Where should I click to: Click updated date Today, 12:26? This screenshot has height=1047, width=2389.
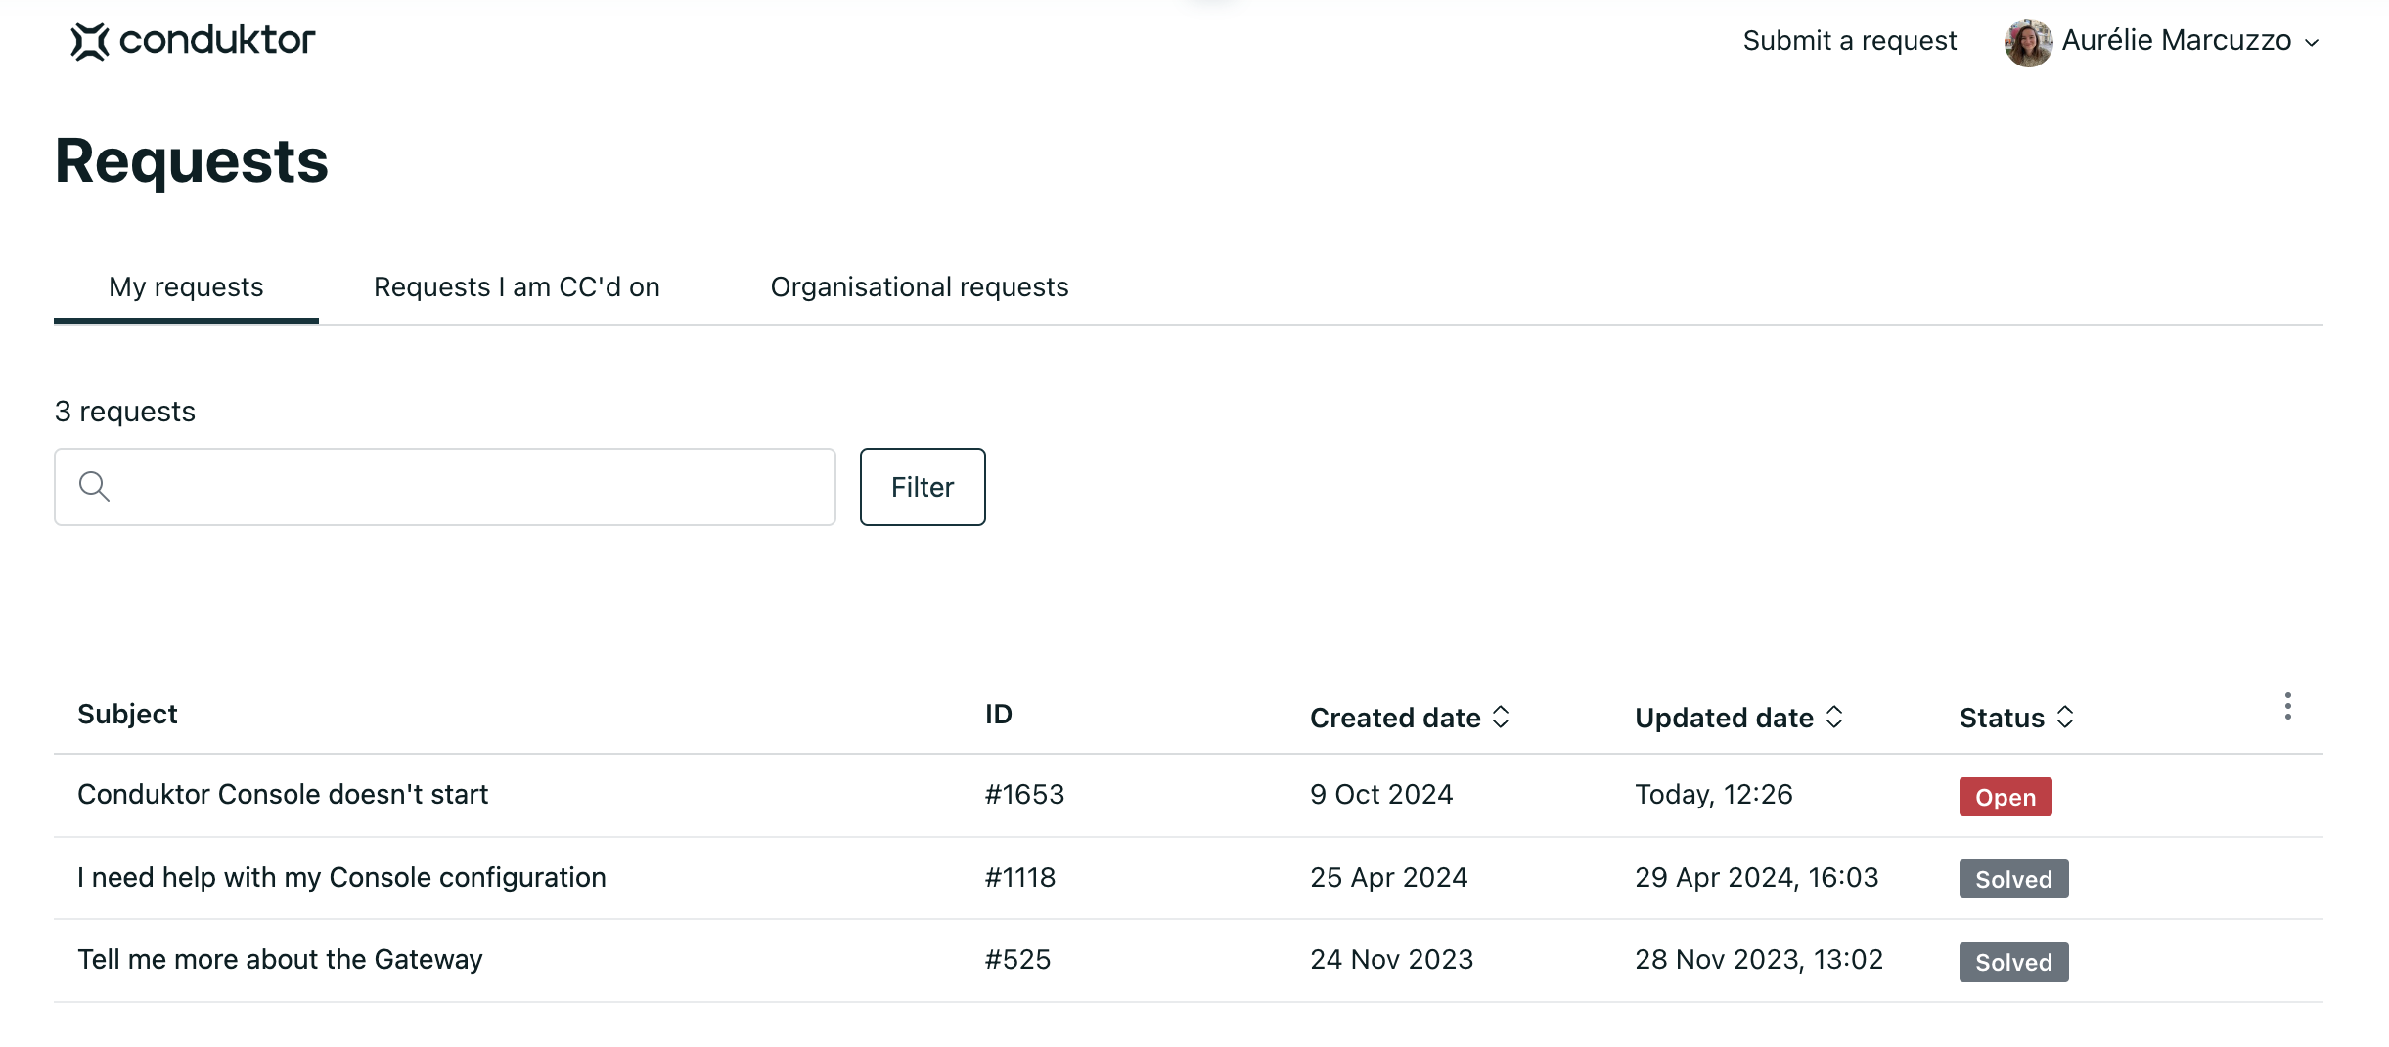[x=1714, y=794]
